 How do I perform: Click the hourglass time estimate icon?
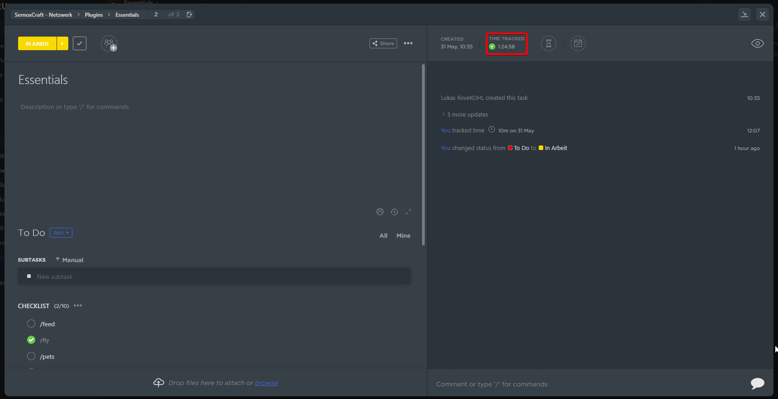click(548, 43)
